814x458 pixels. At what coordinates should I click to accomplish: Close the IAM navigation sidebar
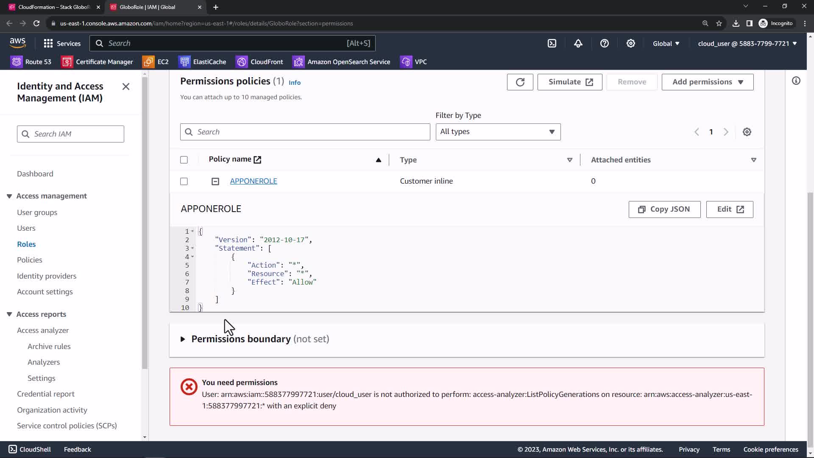tap(126, 87)
